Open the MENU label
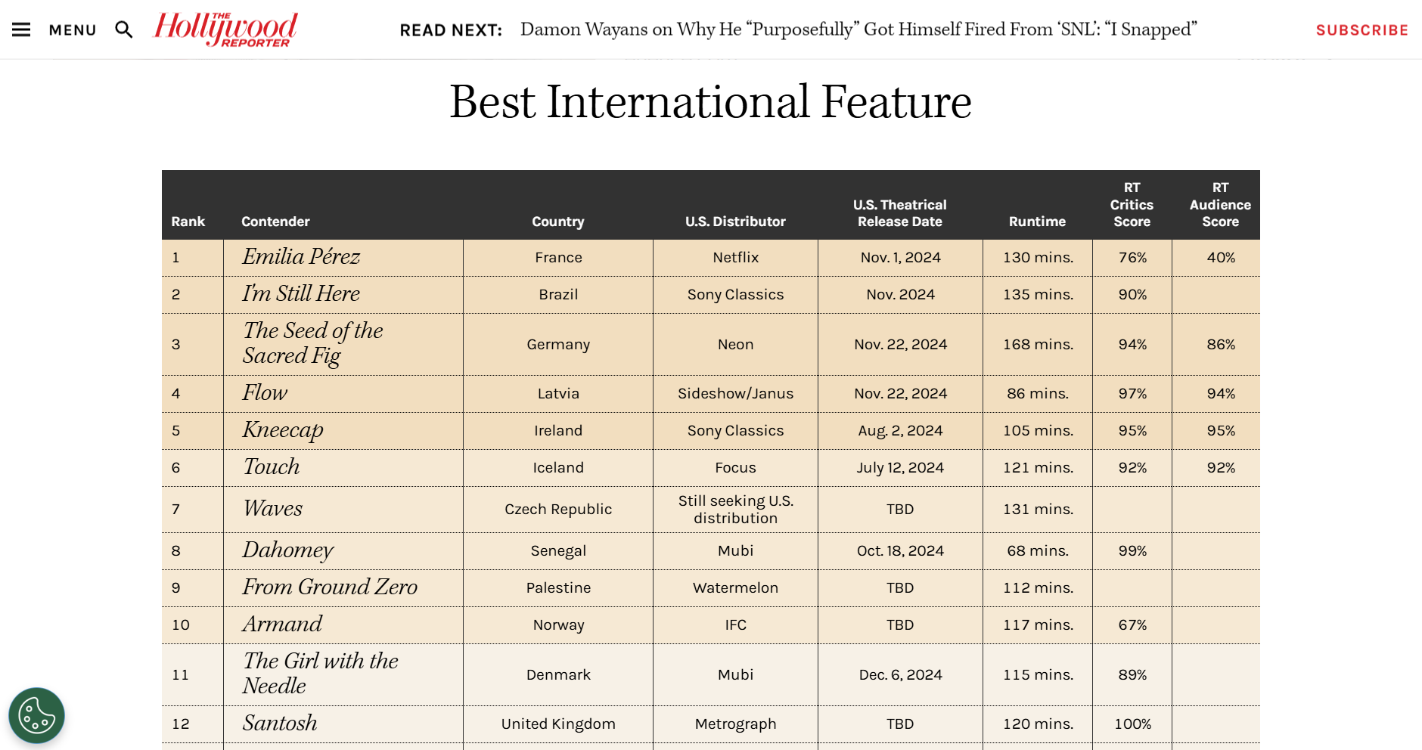1422x750 pixels. 73,30
